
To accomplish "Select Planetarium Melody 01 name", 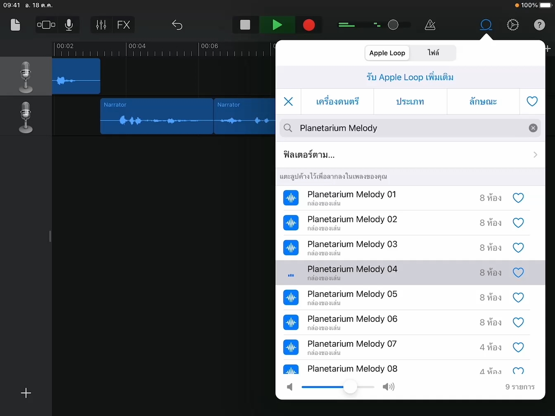I will 352,194.
